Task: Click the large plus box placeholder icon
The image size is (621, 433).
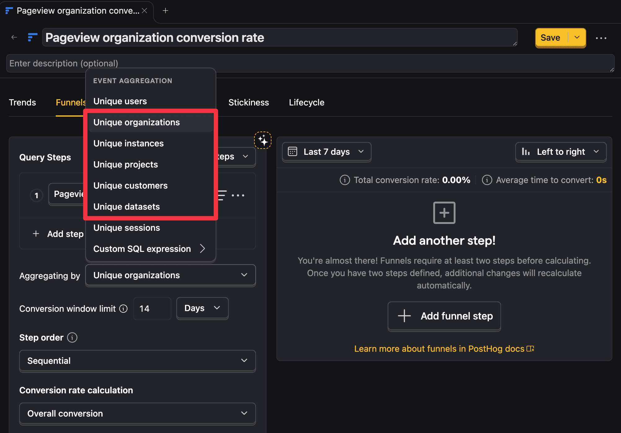Action: pos(444,213)
